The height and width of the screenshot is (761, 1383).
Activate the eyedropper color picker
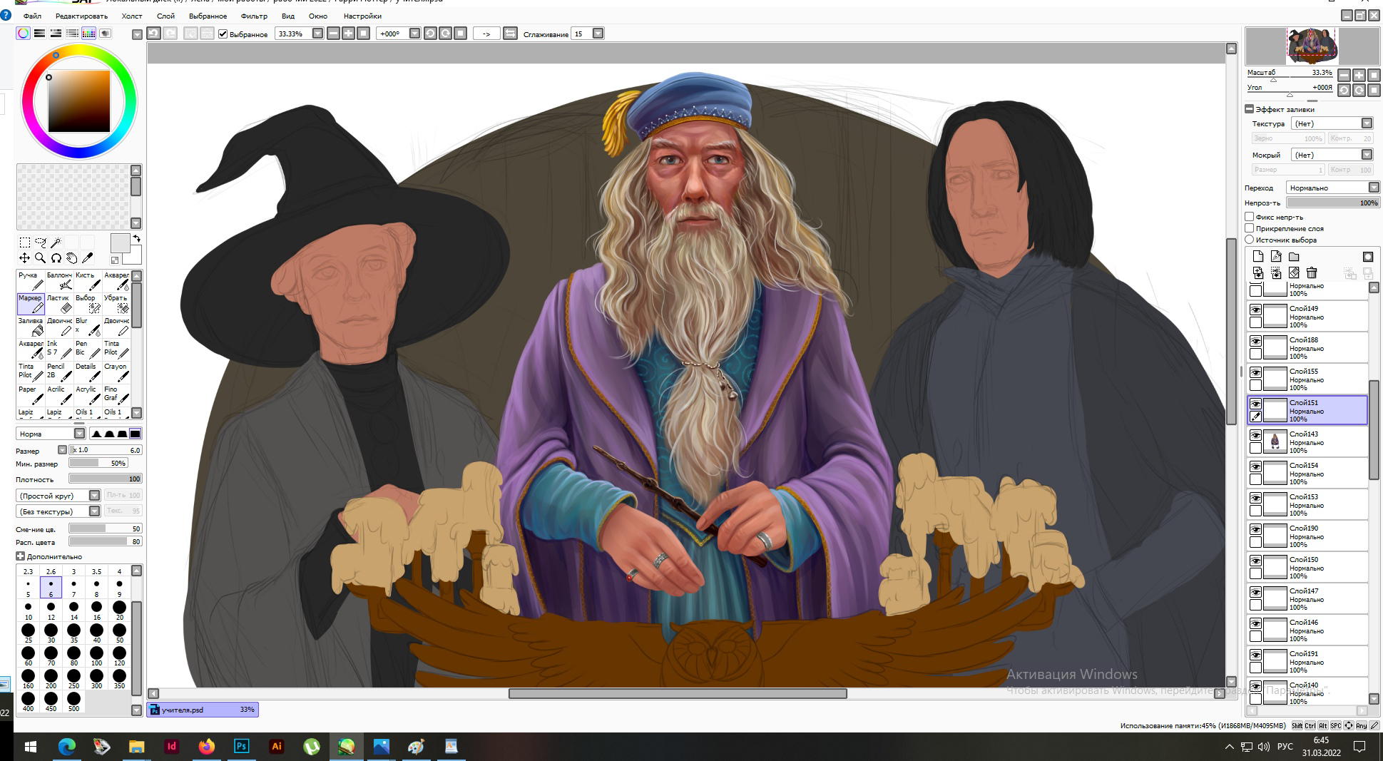point(87,258)
